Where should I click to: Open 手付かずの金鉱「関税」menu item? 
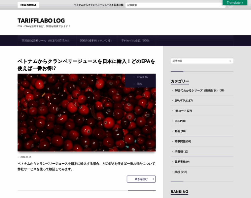coord(136,41)
